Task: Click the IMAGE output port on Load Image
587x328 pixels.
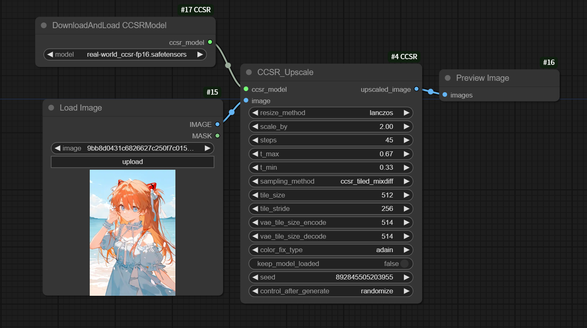Action: 217,124
